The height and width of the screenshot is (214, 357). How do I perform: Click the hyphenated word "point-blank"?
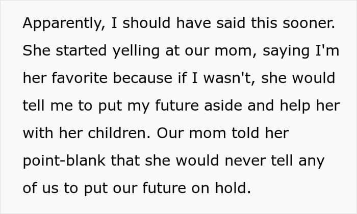pyautogui.click(x=64, y=161)
